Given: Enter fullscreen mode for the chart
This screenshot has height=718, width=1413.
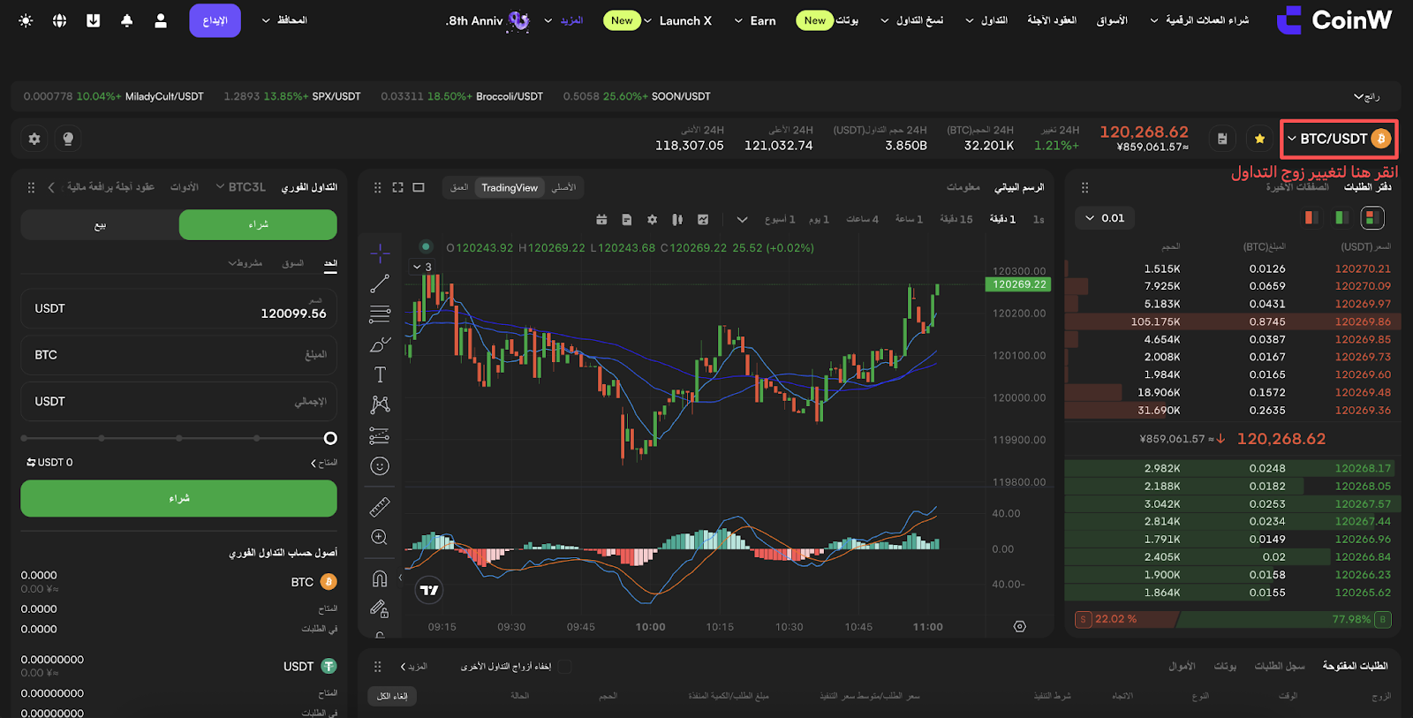Looking at the screenshot, I should (397, 187).
